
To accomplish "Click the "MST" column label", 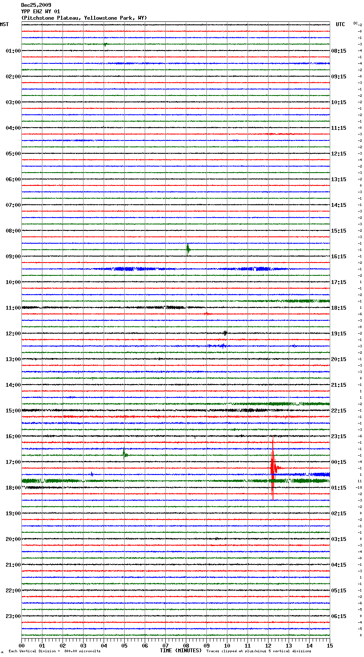I will tap(4, 24).
